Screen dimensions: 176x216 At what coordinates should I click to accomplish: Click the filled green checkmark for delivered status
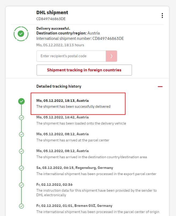point(21,101)
